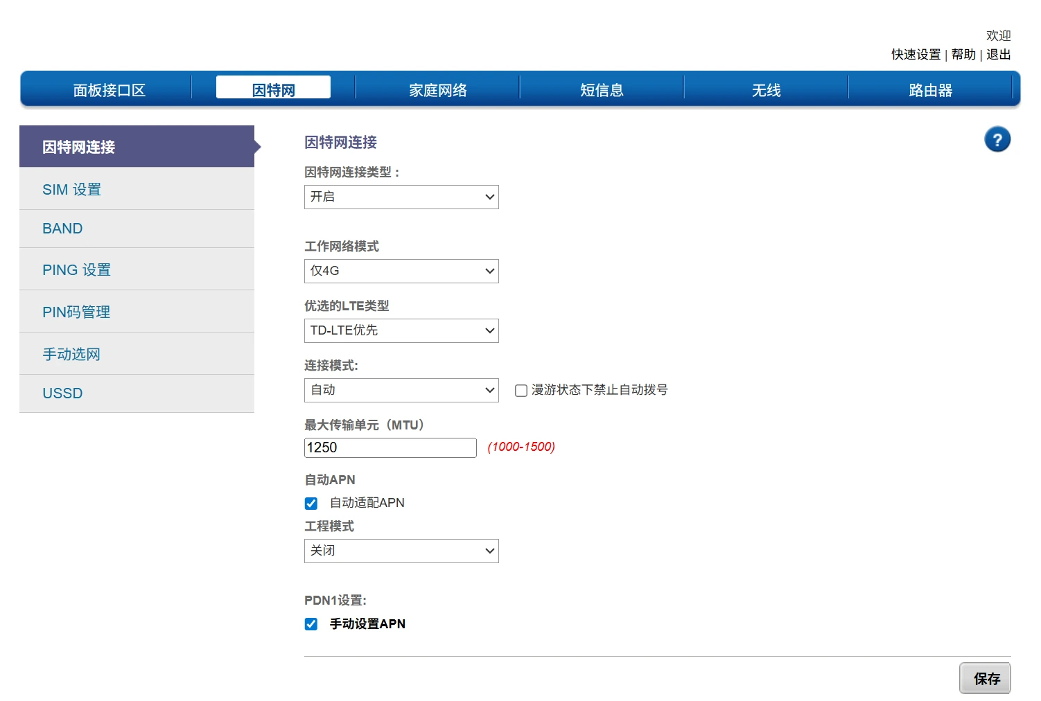Open PING 设置 in the sidebar
This screenshot has height=701, width=1041.
(137, 269)
